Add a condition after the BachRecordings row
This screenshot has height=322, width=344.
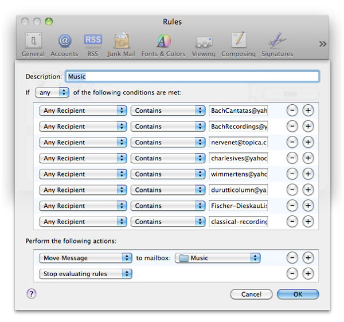(308, 126)
